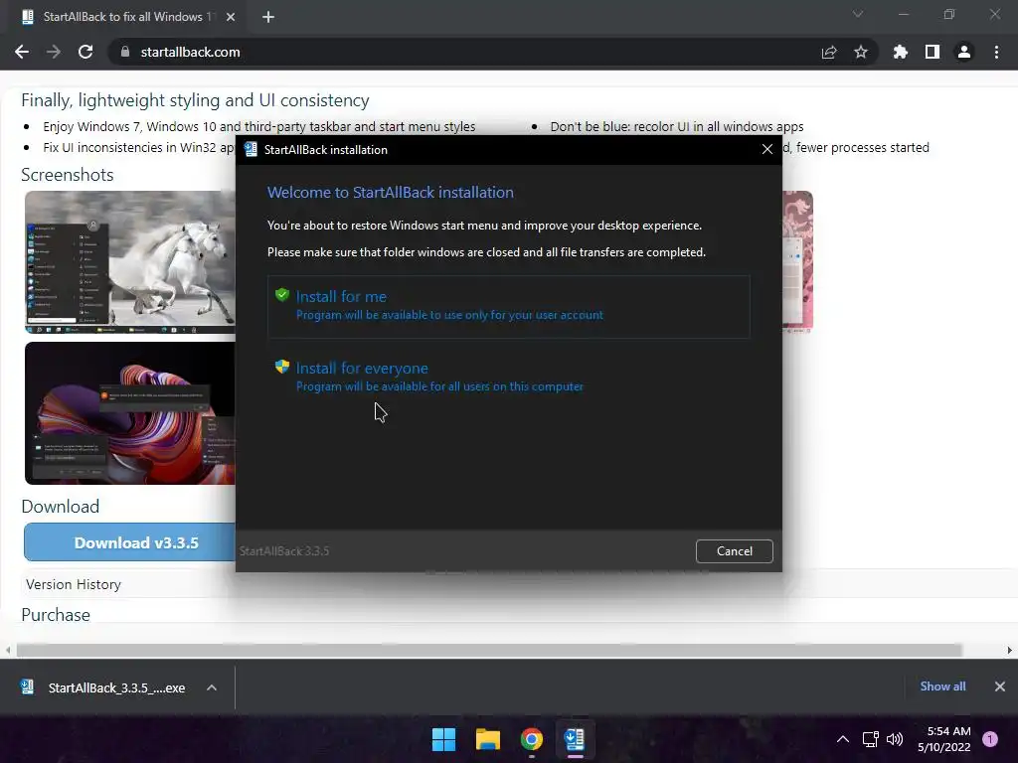
Task: Click the StartAllBack installer title bar icon
Action: (x=251, y=149)
